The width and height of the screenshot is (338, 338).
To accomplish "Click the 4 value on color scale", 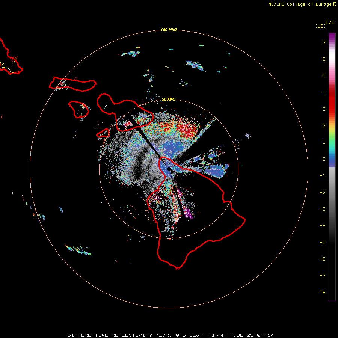I will (x=324, y=92).
